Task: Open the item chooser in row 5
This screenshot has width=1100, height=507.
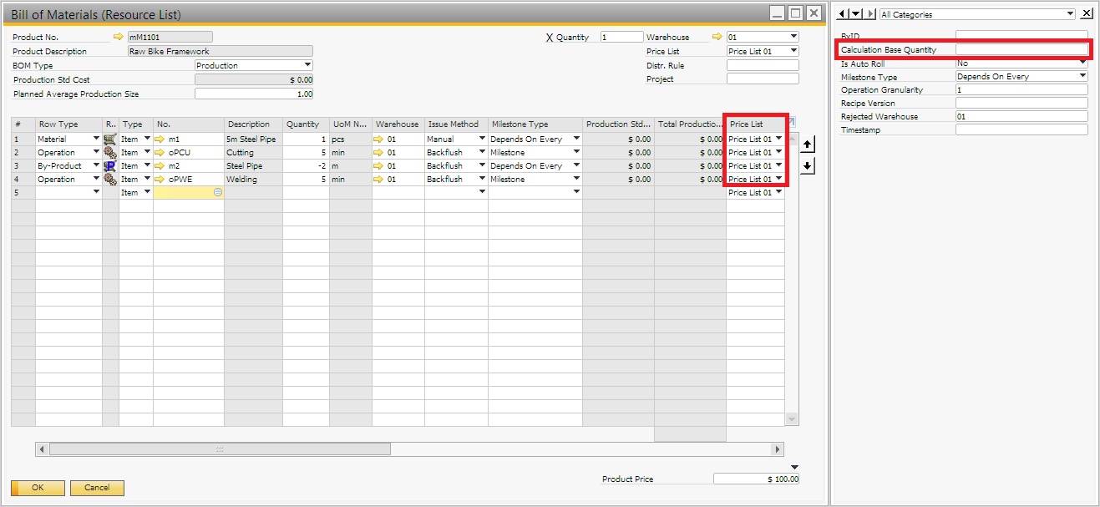Action: [218, 193]
